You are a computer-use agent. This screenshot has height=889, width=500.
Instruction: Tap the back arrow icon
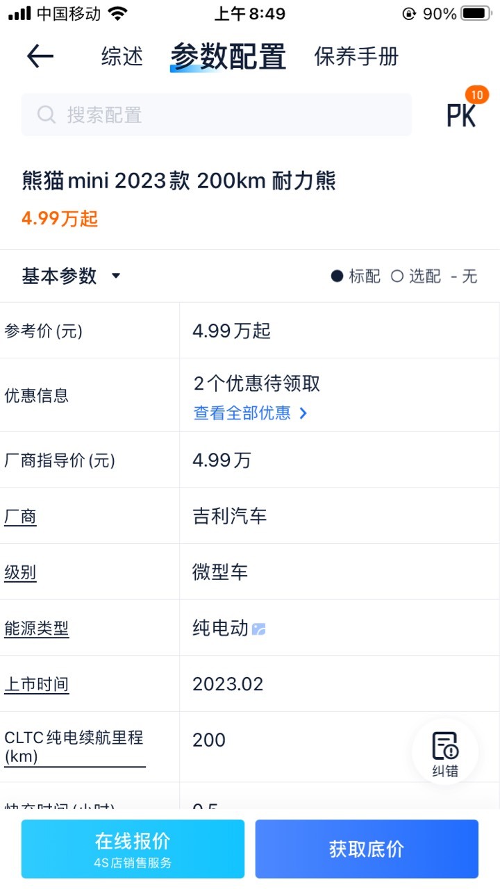[40, 56]
